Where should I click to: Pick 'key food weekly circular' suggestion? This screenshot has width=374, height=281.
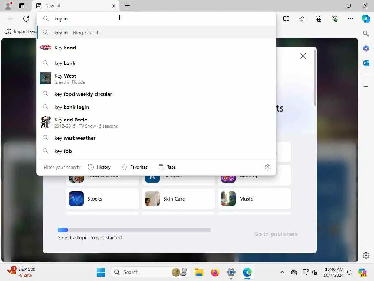[x=156, y=94]
